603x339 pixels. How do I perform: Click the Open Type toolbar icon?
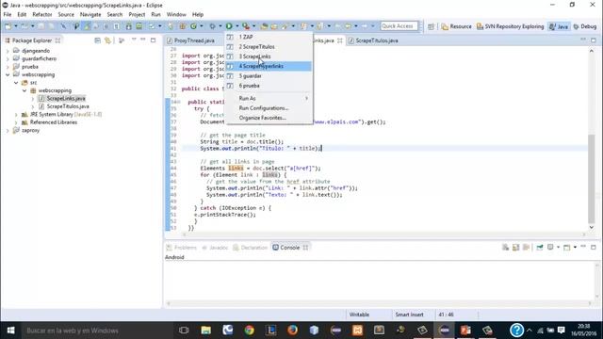[x=264, y=26]
